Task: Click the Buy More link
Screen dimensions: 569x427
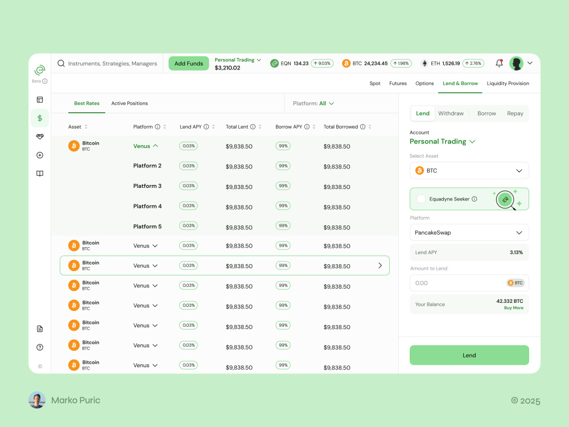Action: tap(513, 308)
